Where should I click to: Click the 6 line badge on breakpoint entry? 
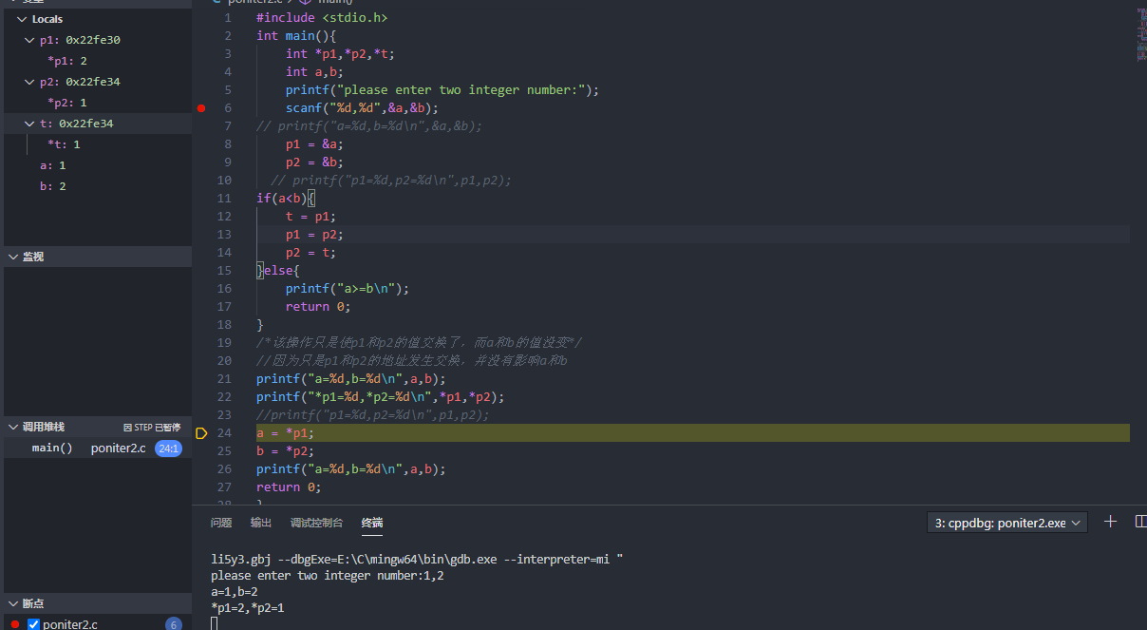click(x=174, y=624)
